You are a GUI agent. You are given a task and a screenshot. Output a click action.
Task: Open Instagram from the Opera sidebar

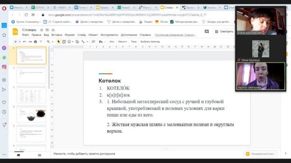pos(4,67)
